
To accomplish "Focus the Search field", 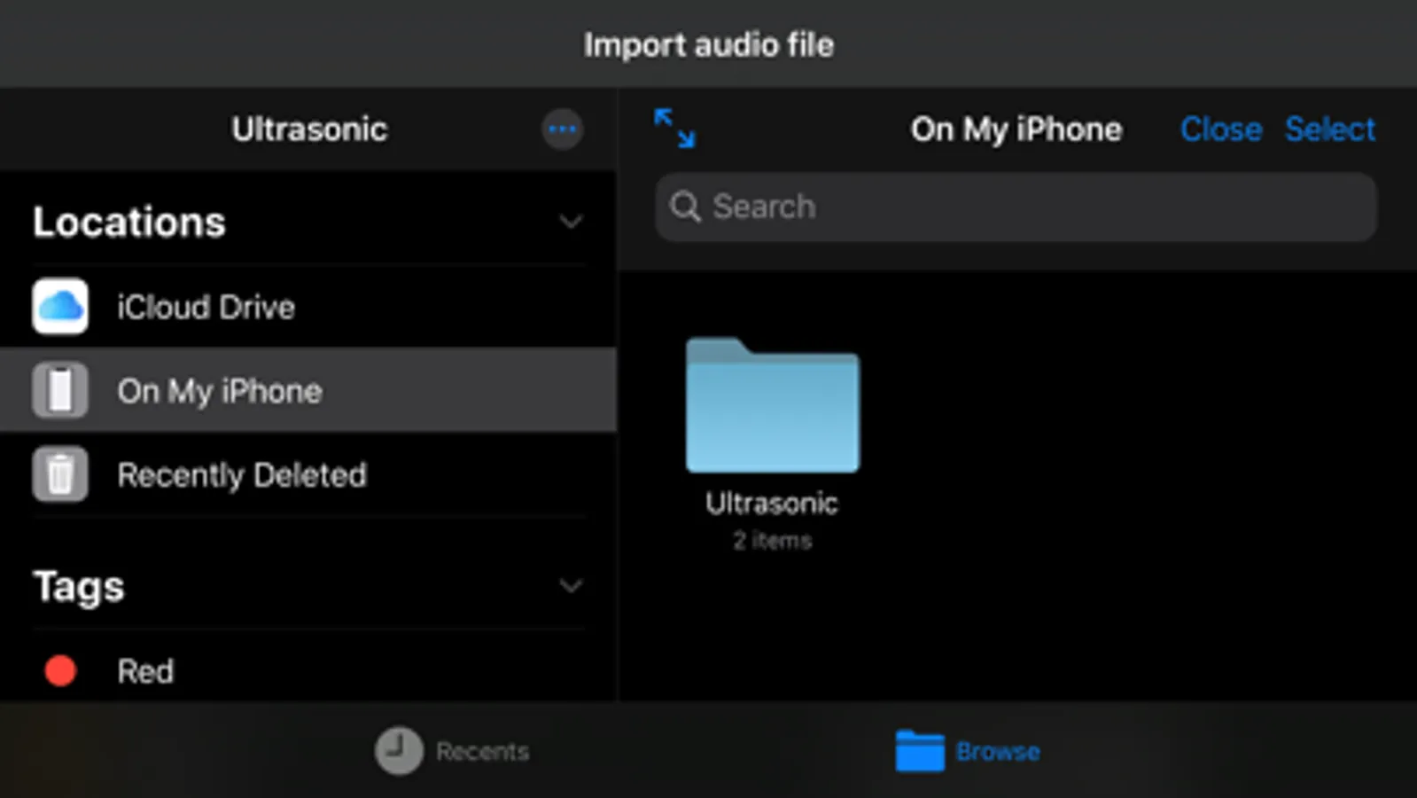I will [1016, 207].
